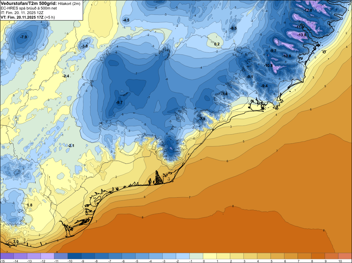Click the legend swatch between 9 and 10

coord(331,256)
